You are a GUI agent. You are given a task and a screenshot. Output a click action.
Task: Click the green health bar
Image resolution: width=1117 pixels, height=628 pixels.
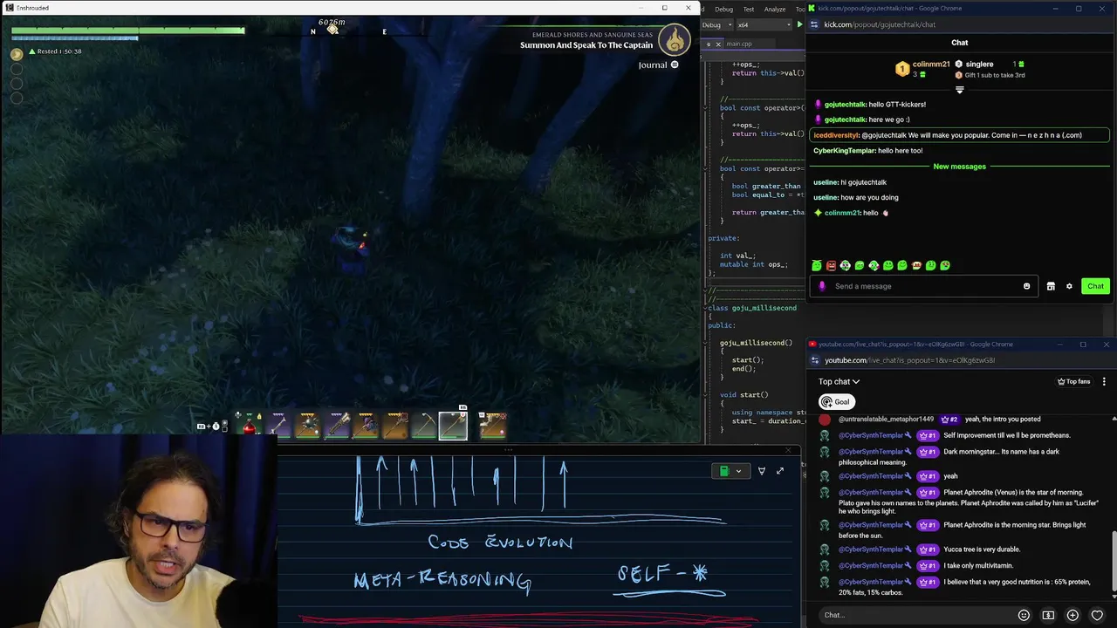128,31
